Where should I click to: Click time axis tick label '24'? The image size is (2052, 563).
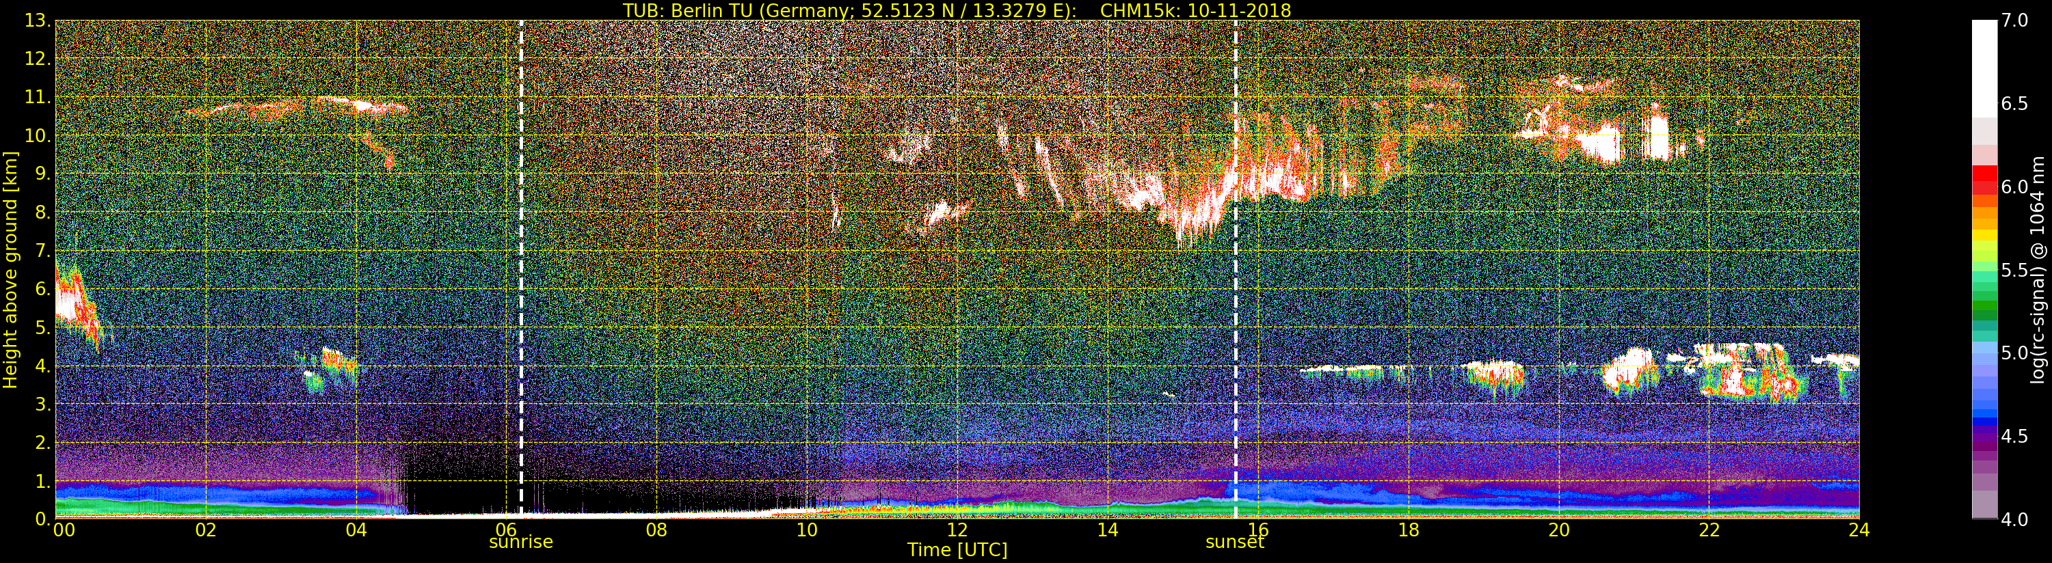1859,530
